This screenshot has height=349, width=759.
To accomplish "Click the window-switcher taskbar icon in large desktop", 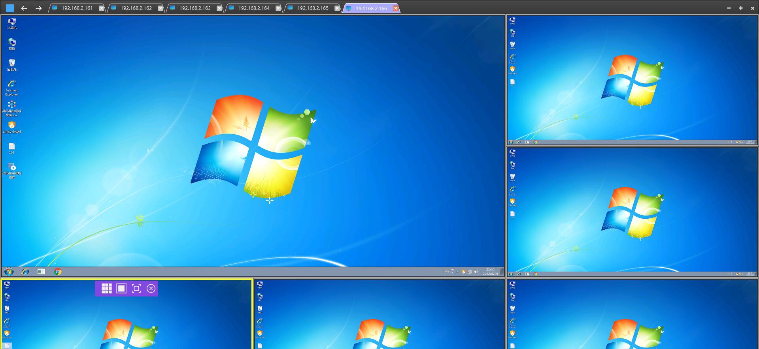I will pyautogui.click(x=41, y=272).
